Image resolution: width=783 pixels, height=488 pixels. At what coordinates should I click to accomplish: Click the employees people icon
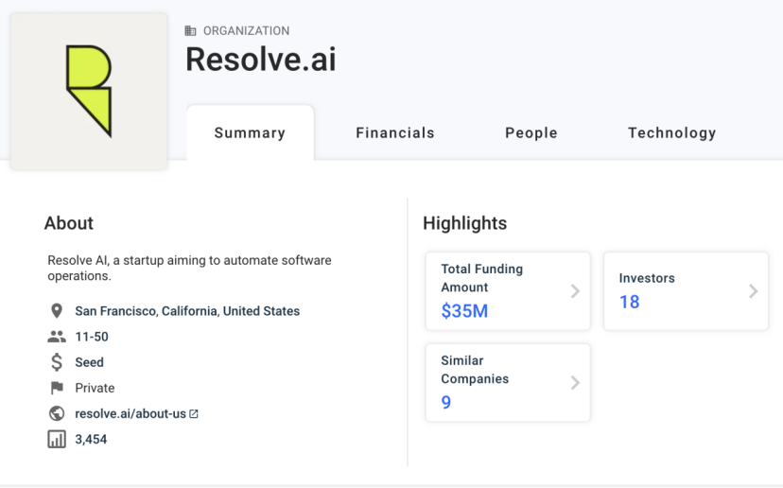(57, 337)
